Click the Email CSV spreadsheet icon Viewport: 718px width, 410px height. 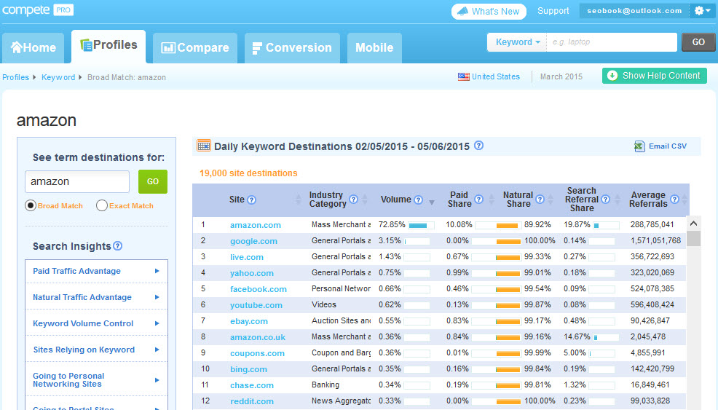coord(639,146)
